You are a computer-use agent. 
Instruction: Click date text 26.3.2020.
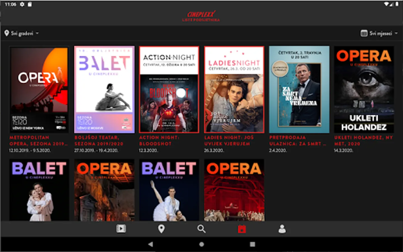[214, 150]
